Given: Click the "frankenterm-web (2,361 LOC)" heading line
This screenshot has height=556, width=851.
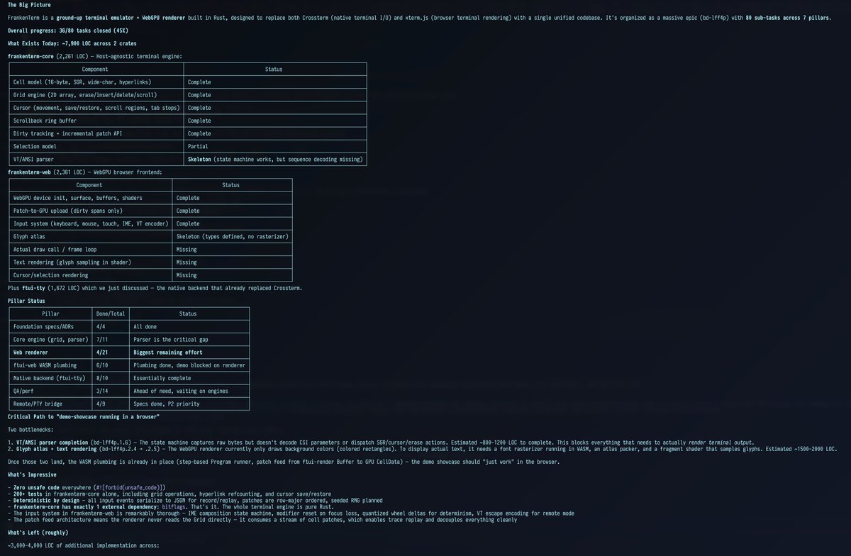Looking at the screenshot, I should point(84,172).
